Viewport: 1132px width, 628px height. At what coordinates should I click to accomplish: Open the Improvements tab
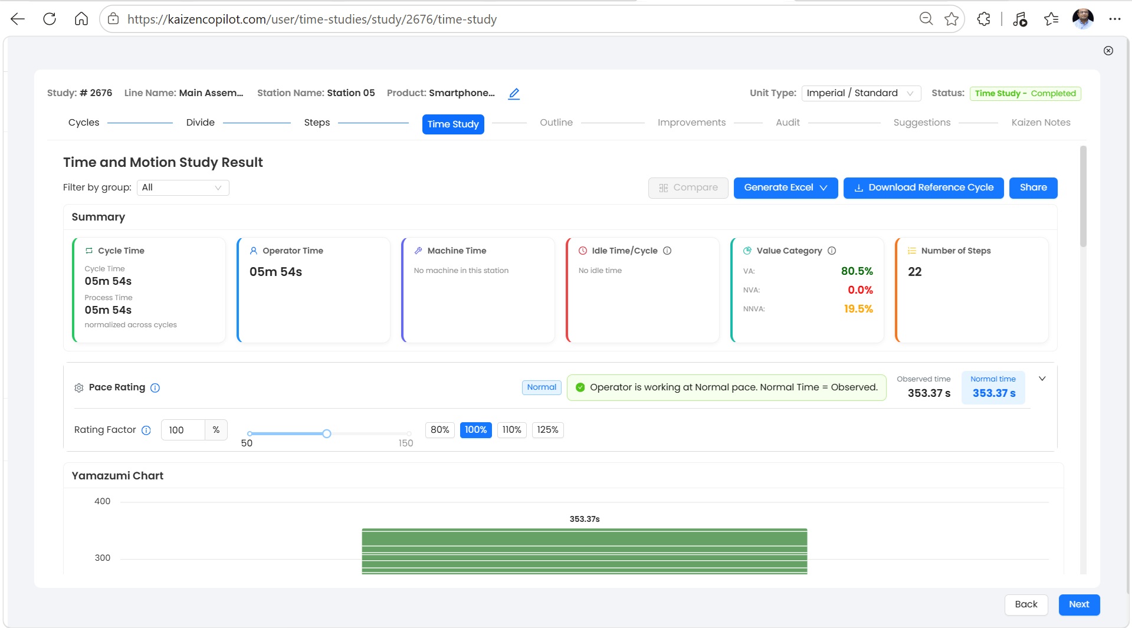coord(691,123)
